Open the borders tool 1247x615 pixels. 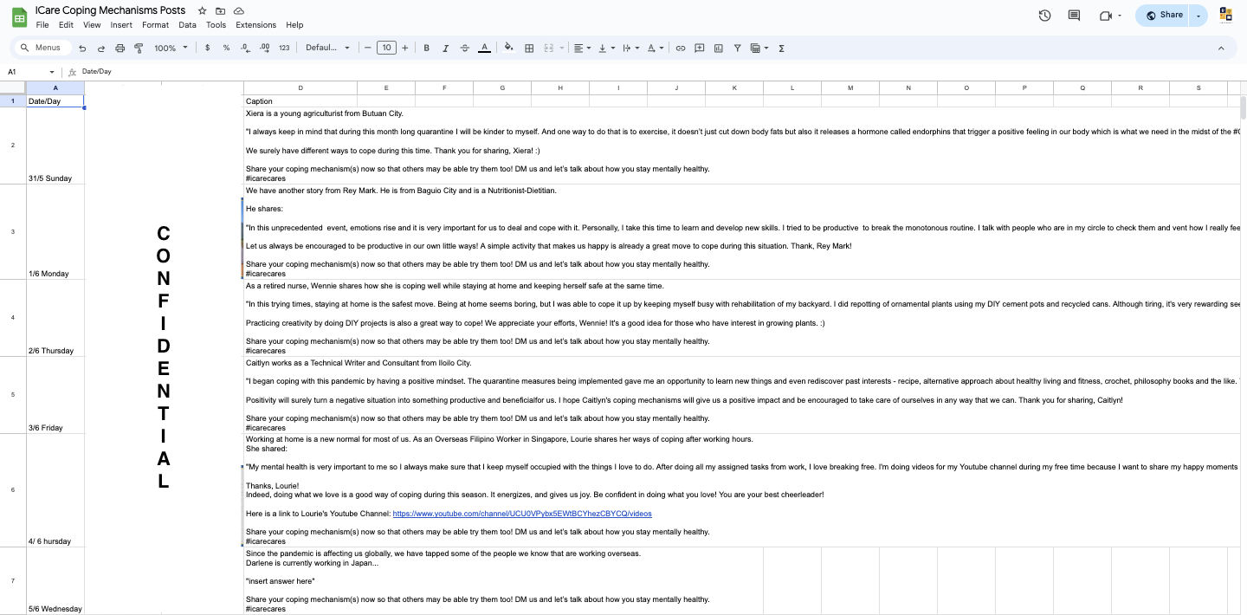(x=529, y=49)
